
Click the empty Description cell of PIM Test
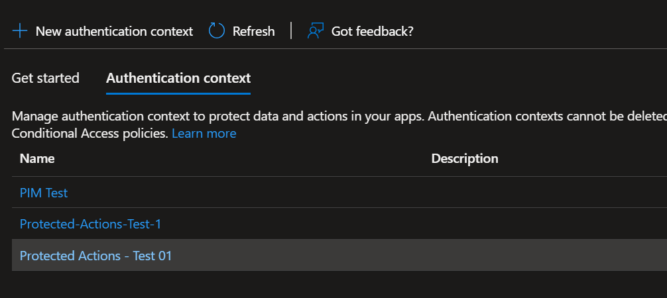pyautogui.click(x=530, y=193)
